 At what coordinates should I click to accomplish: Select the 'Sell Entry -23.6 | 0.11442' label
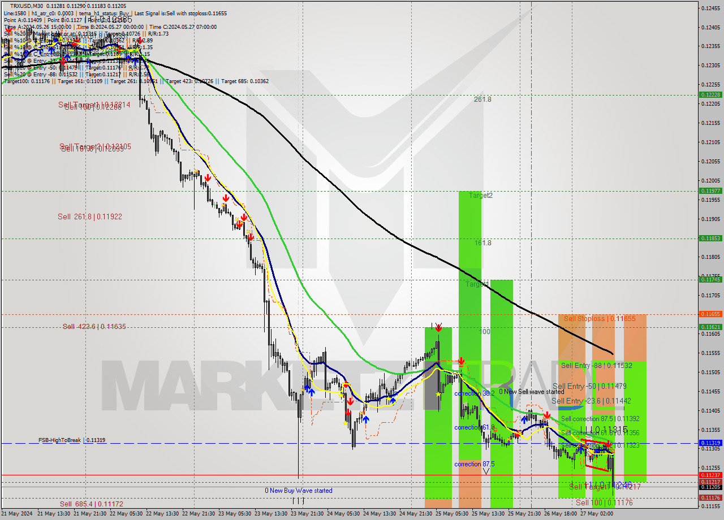click(591, 401)
